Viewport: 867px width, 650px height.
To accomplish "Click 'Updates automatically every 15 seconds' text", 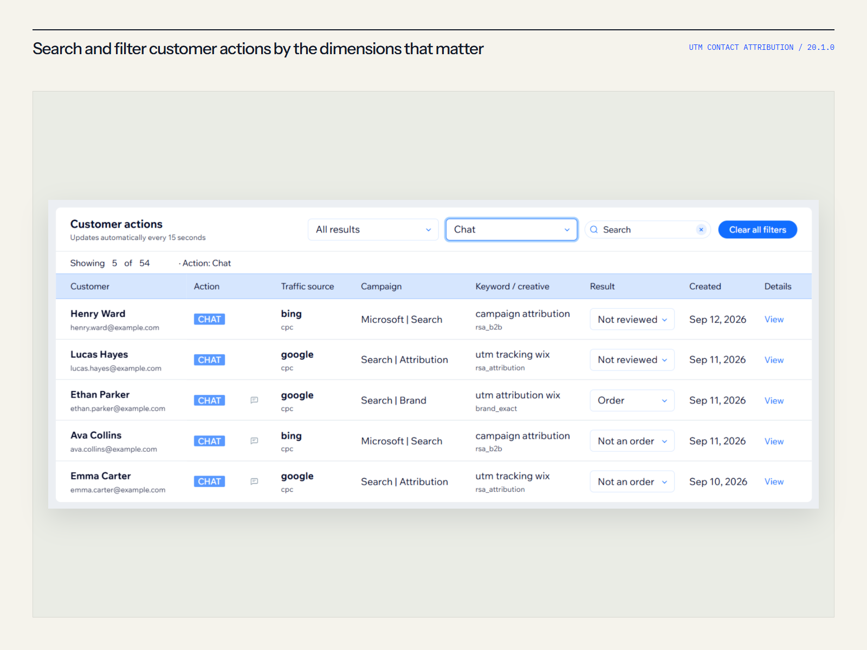I will (x=138, y=238).
